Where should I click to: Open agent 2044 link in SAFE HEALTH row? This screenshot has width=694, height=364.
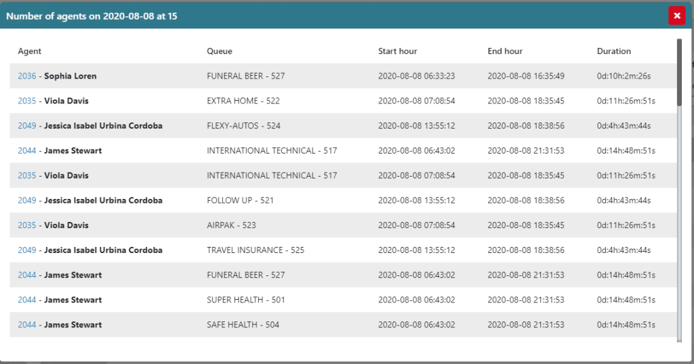click(x=27, y=325)
